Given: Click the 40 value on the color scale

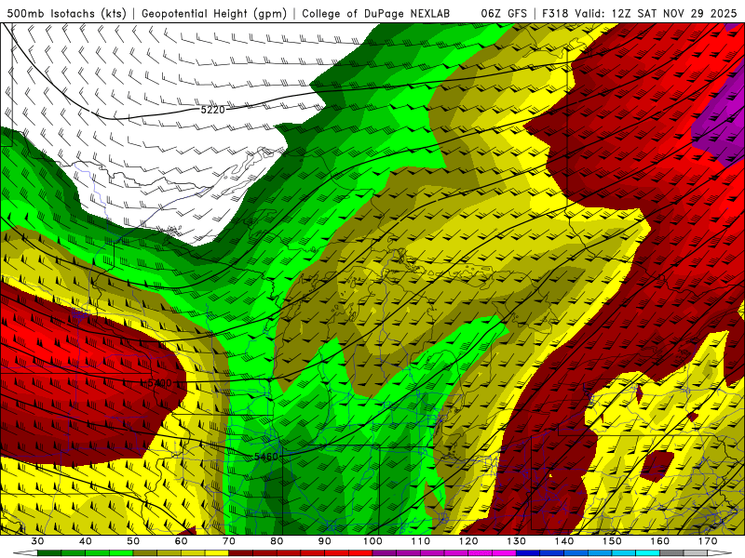Looking at the screenshot, I should (x=86, y=541).
